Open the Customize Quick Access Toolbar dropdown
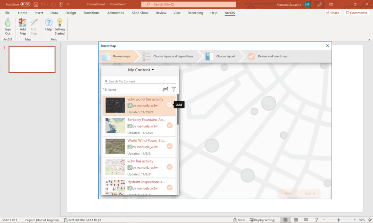The width and height of the screenshot is (373, 223). 68,4
